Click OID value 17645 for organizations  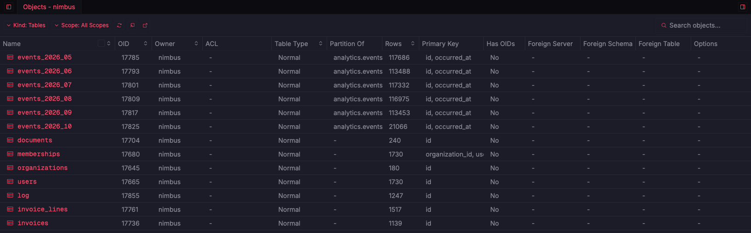point(130,168)
